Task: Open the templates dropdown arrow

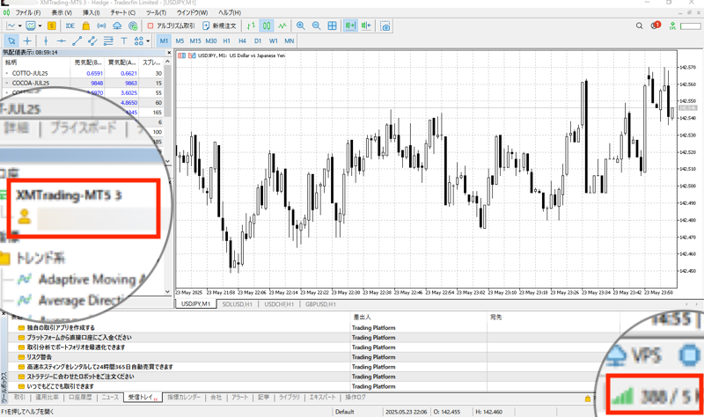Action: pos(40,26)
